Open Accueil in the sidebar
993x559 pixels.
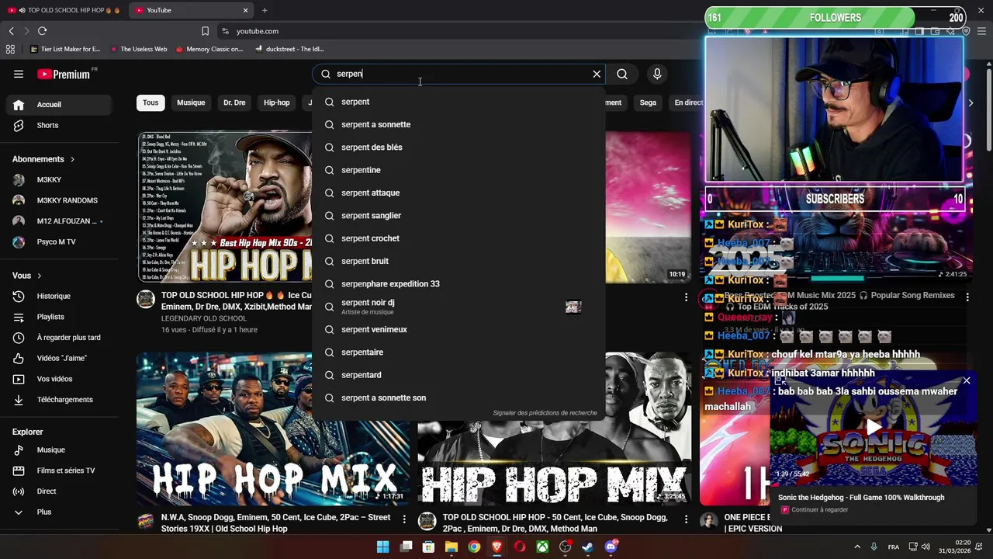pos(61,105)
